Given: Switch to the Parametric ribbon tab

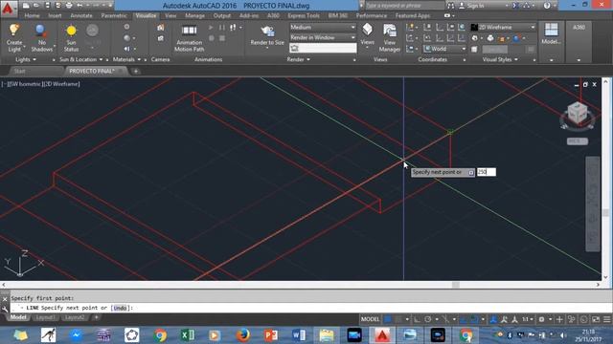Looking at the screenshot, I should [114, 15].
